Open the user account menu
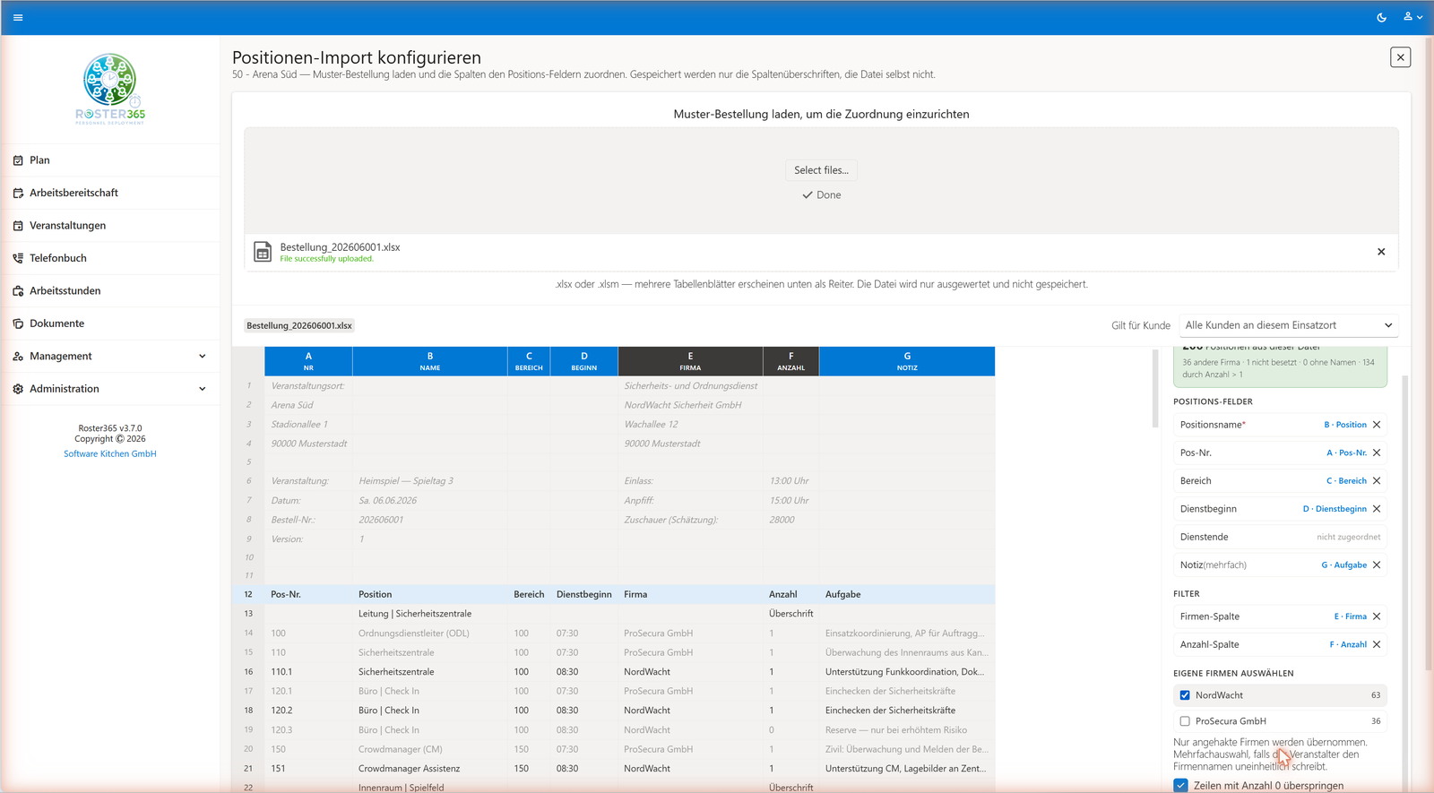 (1412, 17)
